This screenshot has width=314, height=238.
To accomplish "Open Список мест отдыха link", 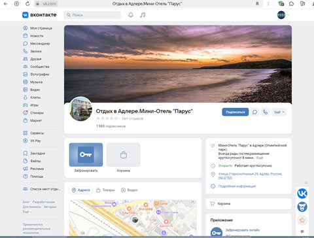I will point(42,189).
